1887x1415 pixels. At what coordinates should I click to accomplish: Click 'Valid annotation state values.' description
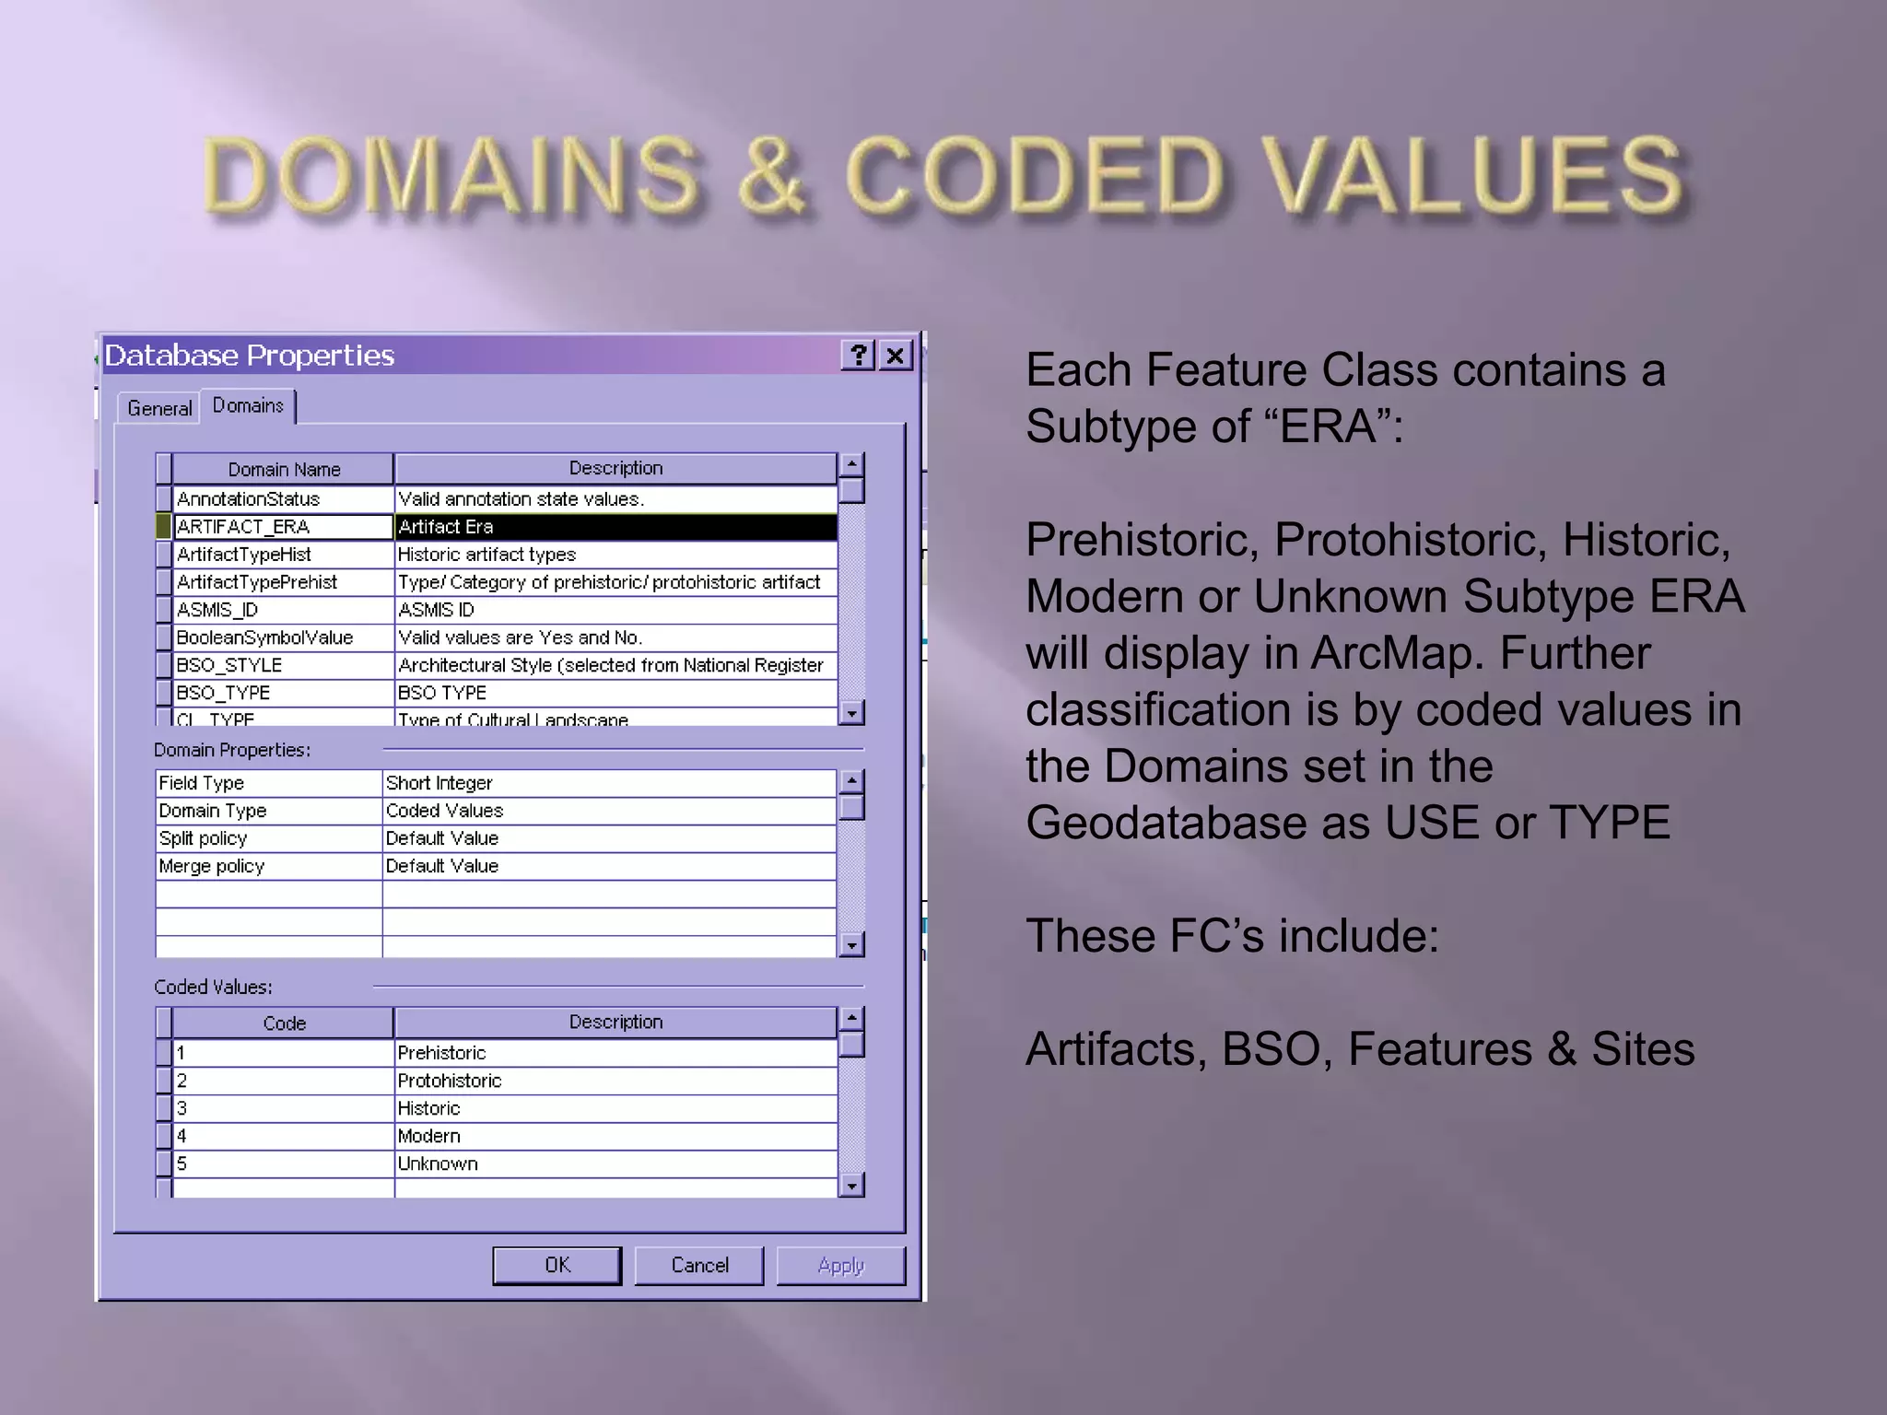click(615, 498)
